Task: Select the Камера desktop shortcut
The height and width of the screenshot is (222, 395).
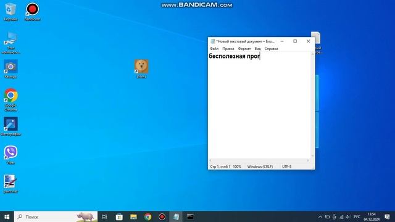Action: pyautogui.click(x=10, y=69)
